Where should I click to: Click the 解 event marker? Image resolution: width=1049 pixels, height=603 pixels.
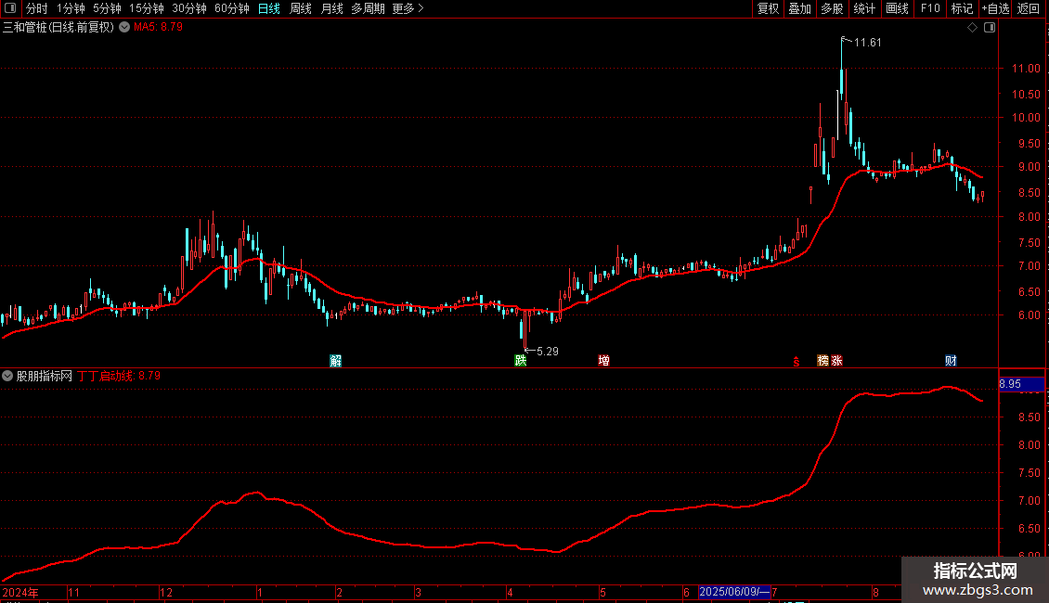(x=336, y=361)
